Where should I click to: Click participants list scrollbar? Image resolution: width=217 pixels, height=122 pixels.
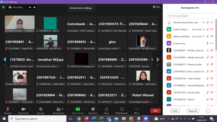click(216, 34)
